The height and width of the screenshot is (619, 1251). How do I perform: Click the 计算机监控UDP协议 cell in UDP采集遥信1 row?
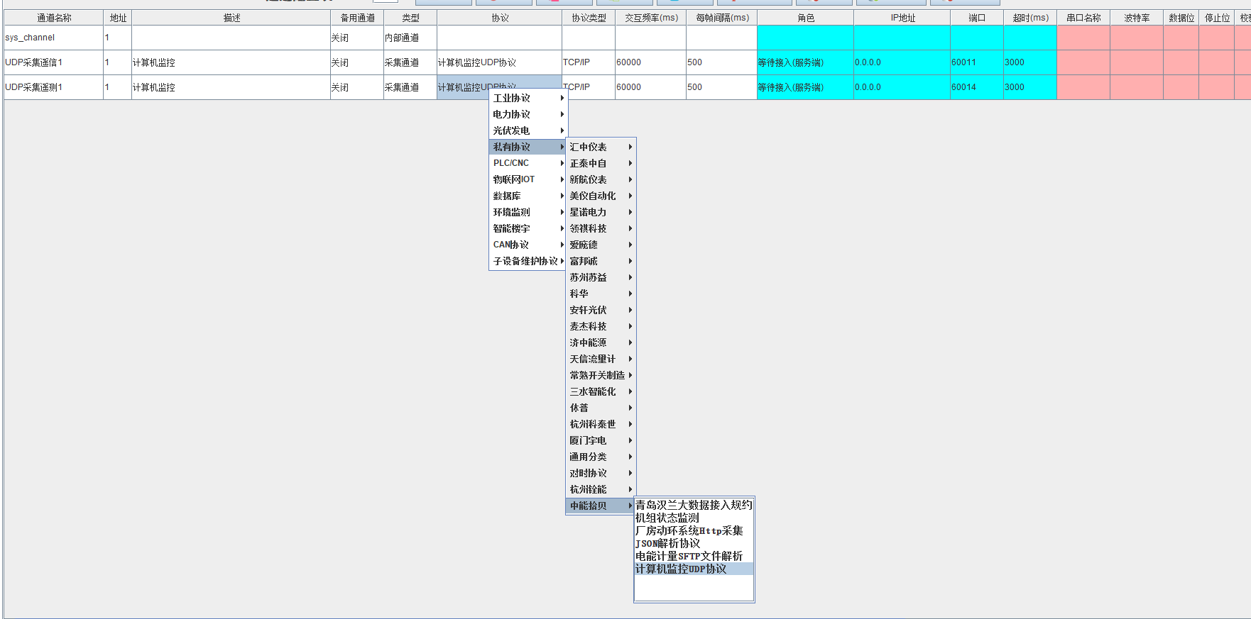click(498, 62)
